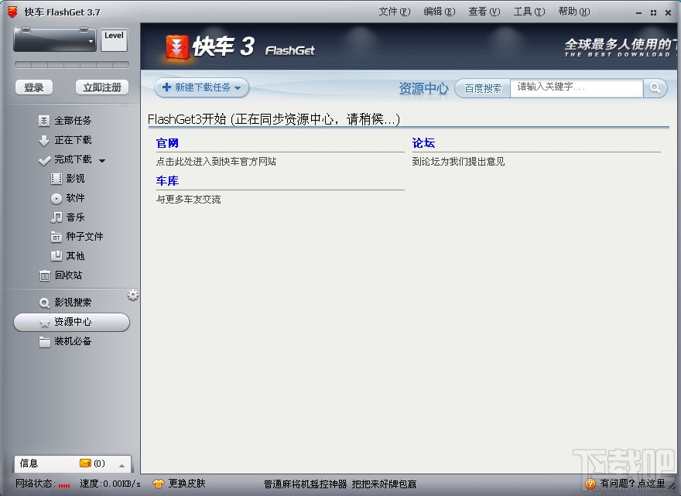
Task: Click the Login (登录) button
Action: pyautogui.click(x=34, y=87)
